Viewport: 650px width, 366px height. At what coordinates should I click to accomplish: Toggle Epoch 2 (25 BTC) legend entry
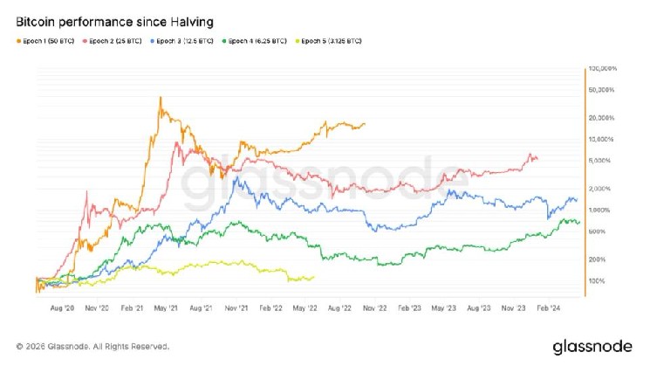point(111,41)
